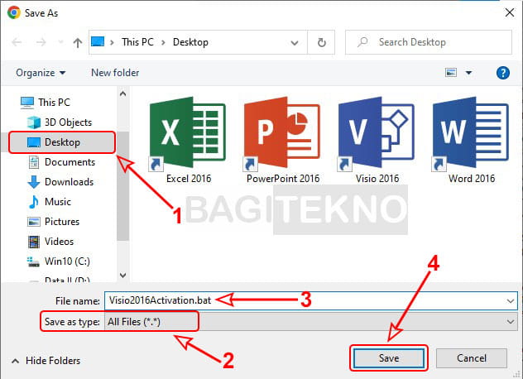This screenshot has height=379, width=523.
Task: Click the PC icon in address bar
Action: point(98,41)
